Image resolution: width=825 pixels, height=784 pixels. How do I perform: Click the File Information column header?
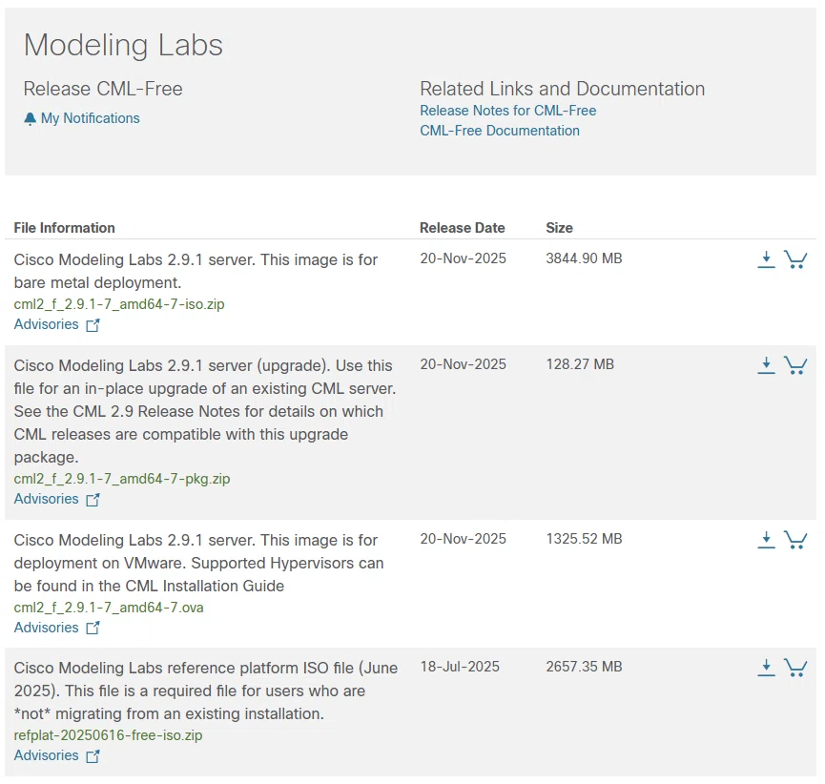click(x=64, y=228)
